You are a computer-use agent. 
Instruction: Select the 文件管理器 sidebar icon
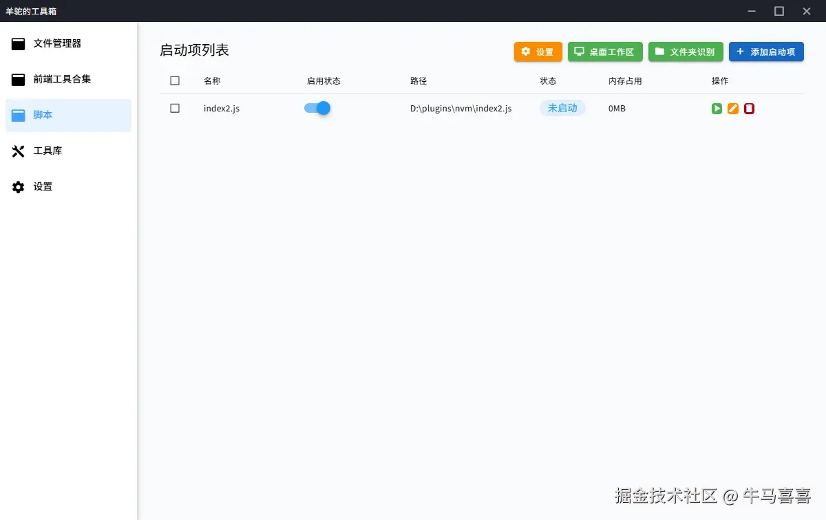point(18,43)
